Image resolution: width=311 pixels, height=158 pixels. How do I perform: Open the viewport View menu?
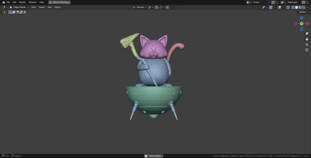click(34, 7)
